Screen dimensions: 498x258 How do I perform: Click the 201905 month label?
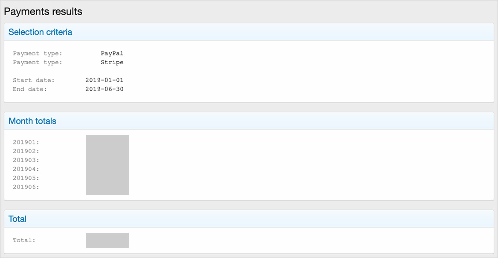click(26, 178)
